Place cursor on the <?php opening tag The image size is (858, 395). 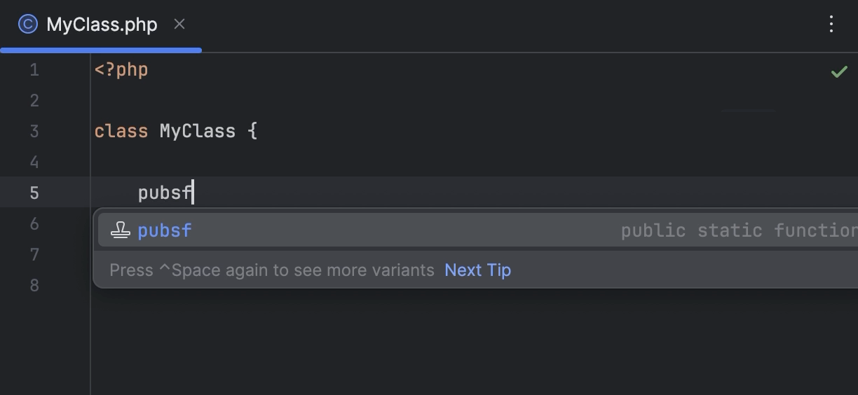click(x=121, y=70)
